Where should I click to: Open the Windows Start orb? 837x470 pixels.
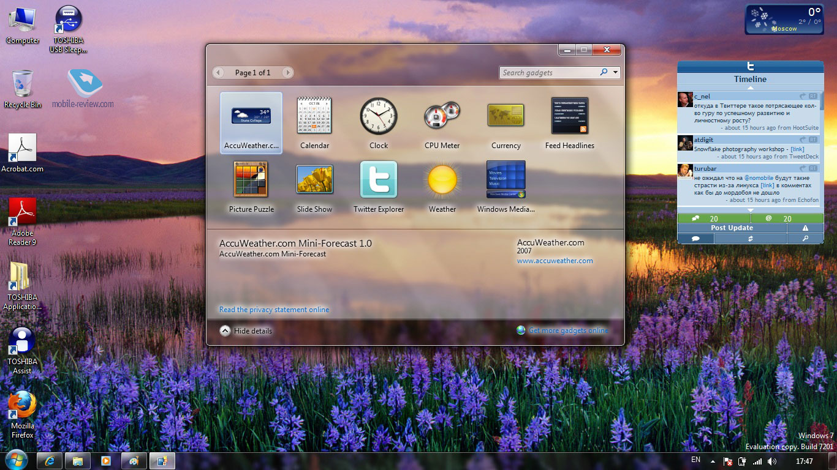[17, 460]
